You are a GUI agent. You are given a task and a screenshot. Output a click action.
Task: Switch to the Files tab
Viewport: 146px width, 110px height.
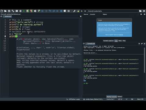pyautogui.click(x=124, y=41)
